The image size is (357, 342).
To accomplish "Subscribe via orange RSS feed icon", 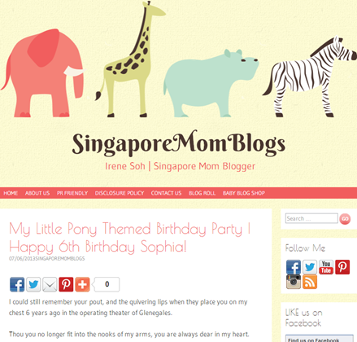I will (310, 282).
